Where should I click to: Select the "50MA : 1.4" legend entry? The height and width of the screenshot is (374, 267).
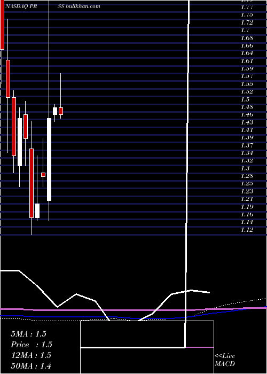pyautogui.click(x=31, y=366)
